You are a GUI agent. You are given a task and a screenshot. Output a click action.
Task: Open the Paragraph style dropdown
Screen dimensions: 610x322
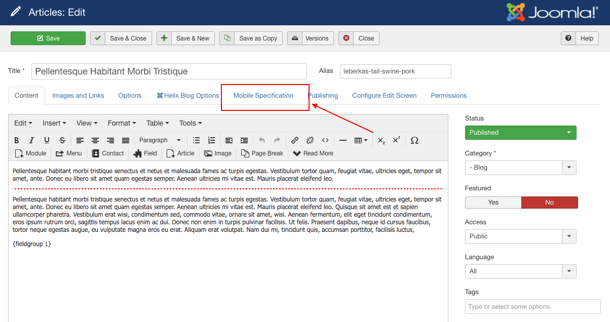tap(160, 140)
